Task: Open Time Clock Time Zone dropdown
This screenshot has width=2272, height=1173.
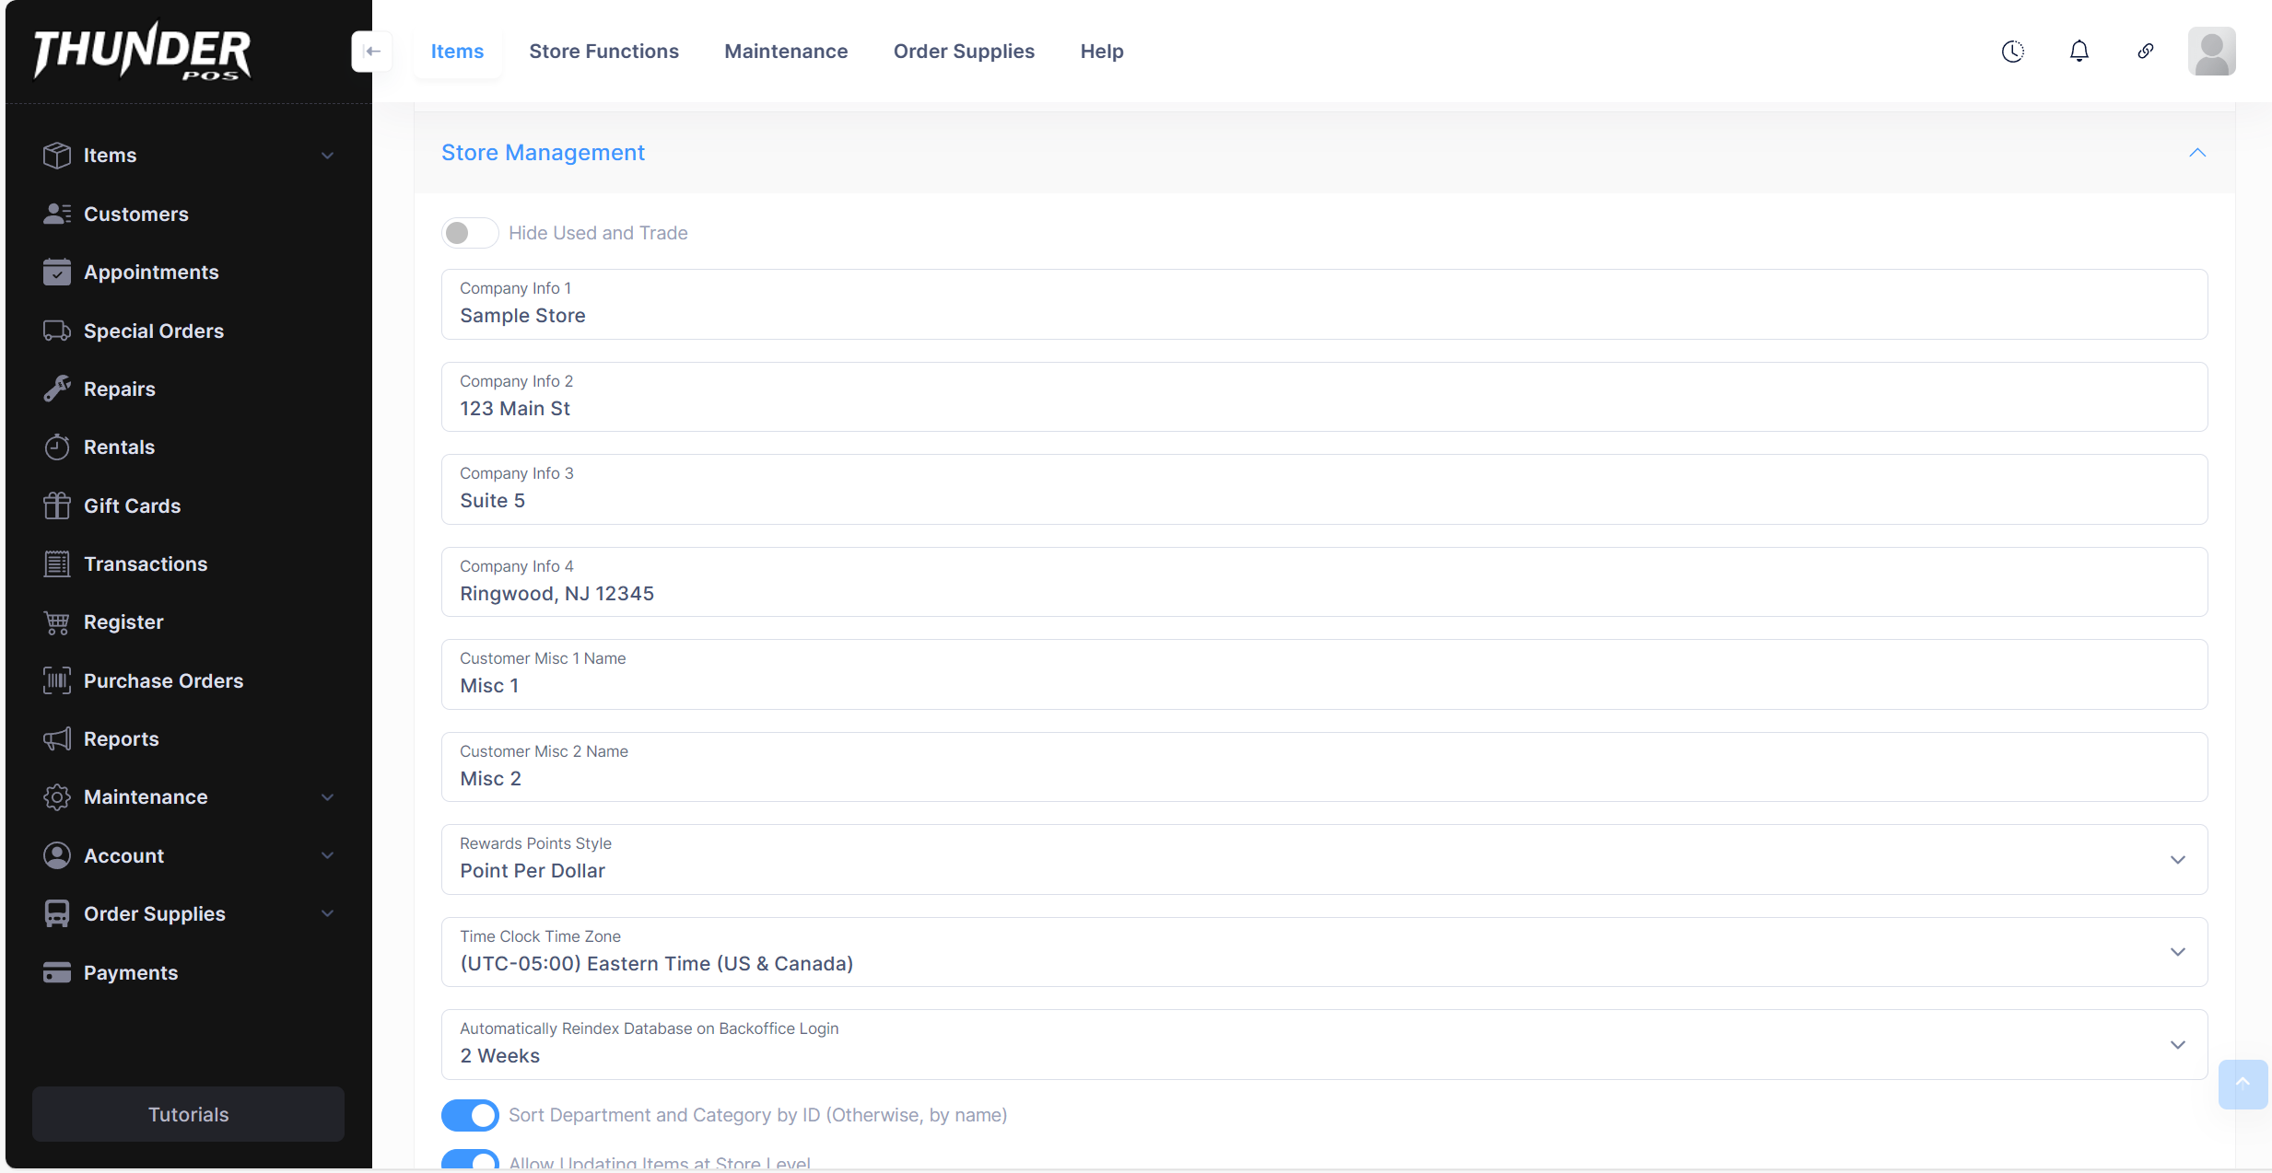Action: click(1323, 952)
